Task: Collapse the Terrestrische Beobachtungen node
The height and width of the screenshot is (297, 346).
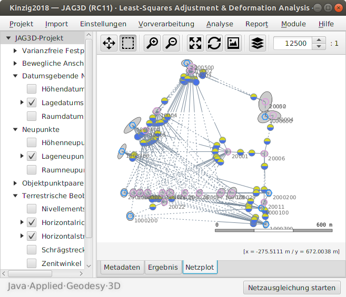Action: pyautogui.click(x=15, y=196)
